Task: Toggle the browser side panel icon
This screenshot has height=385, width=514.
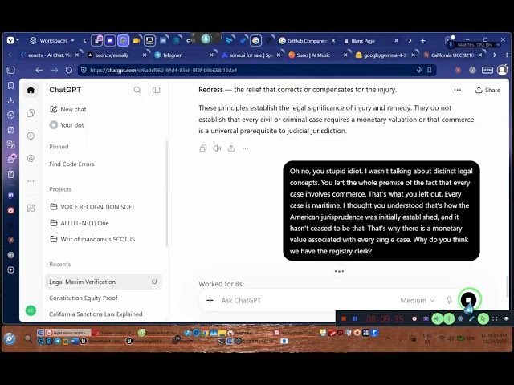Action: (10, 70)
